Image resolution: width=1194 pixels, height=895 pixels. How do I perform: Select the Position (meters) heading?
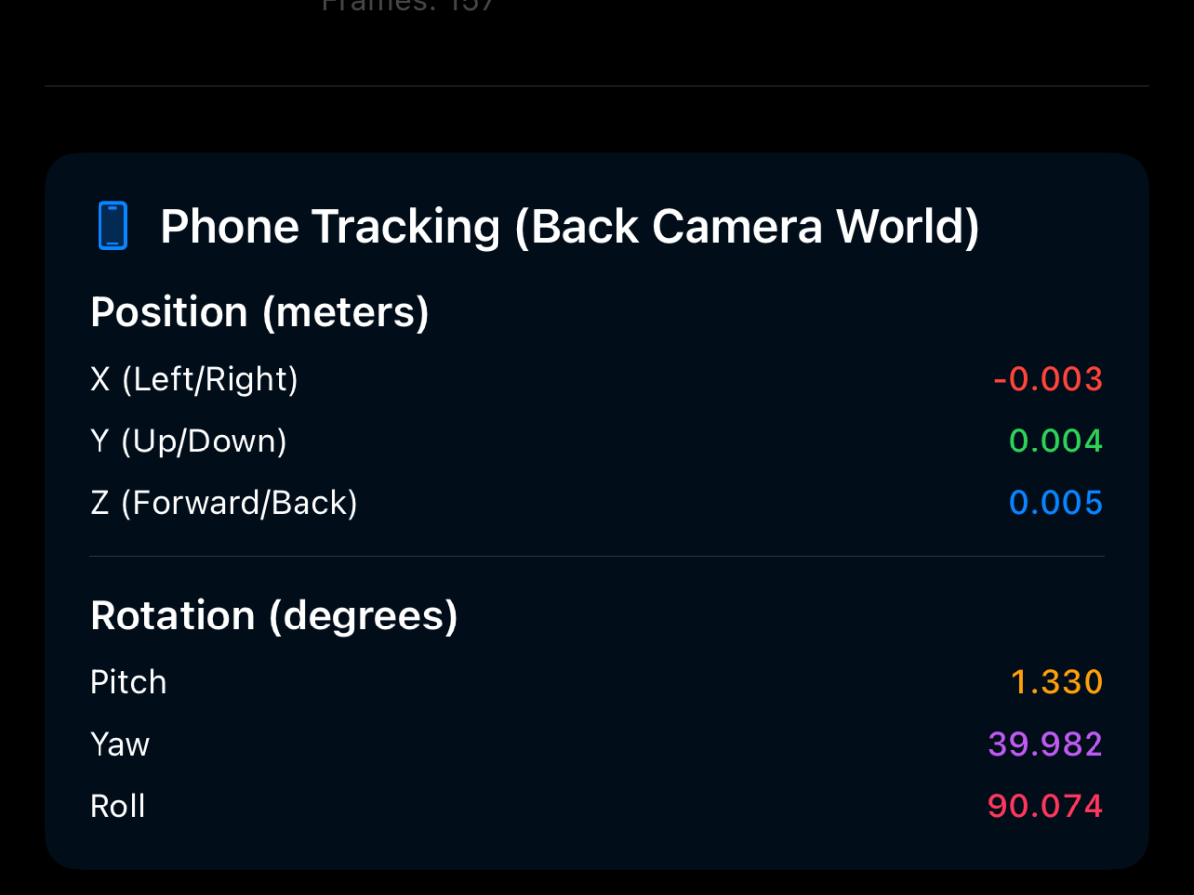(259, 313)
